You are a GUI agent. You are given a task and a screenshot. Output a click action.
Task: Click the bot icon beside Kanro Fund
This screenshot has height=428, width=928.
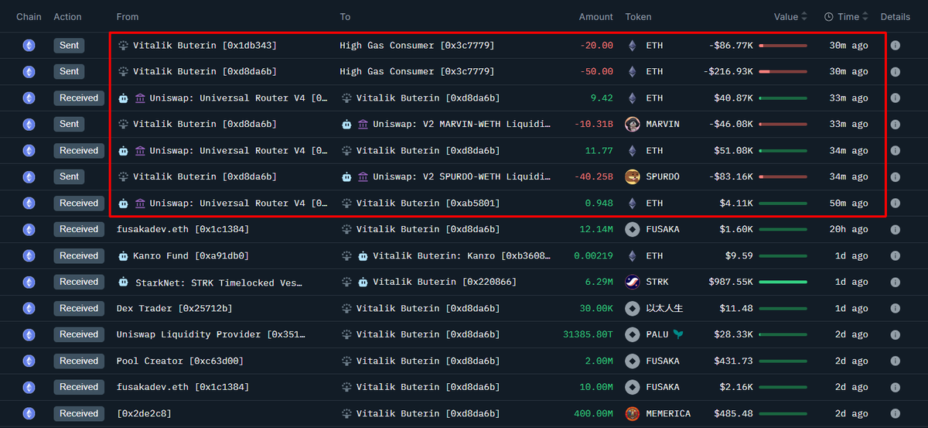coord(123,256)
